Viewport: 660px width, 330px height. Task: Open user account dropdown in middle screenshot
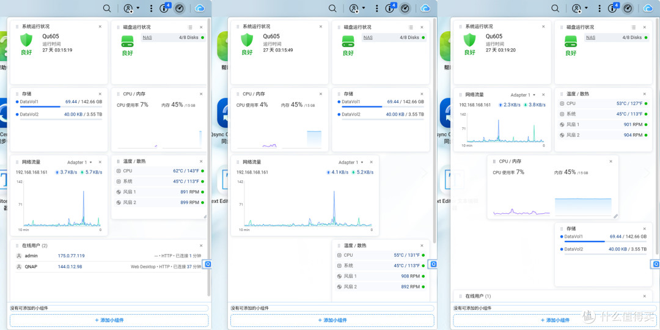pos(357,9)
